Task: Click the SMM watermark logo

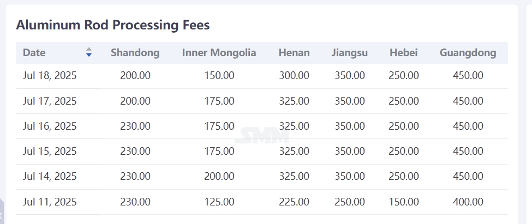Action: 261,136
